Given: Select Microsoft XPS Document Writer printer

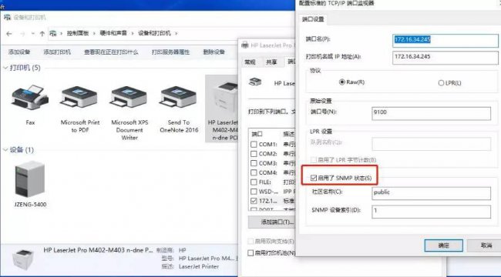Looking at the screenshot, I should [x=129, y=98].
